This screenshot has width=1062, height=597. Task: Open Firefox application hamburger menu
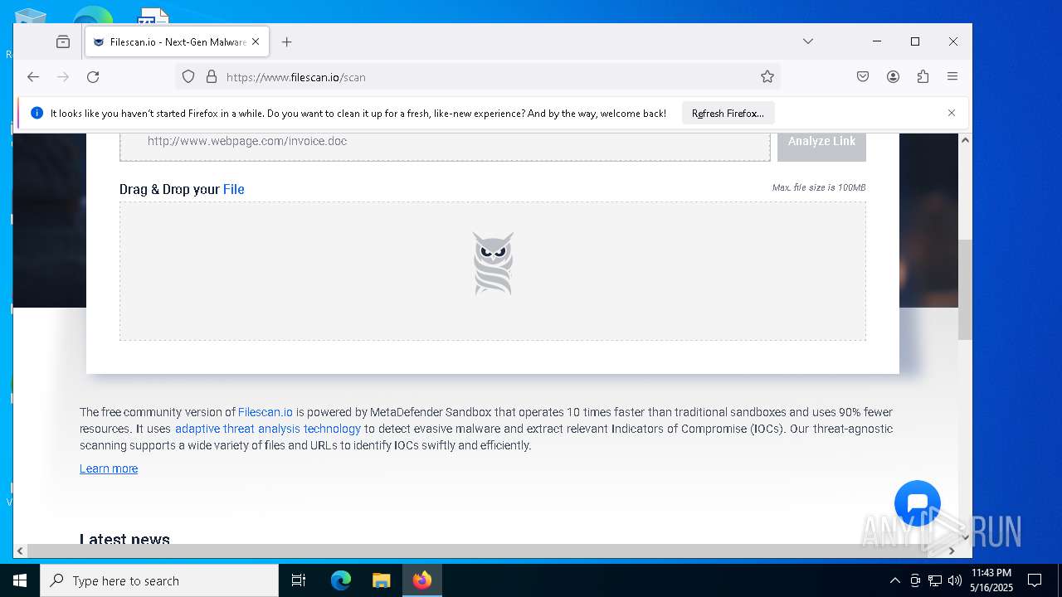[x=952, y=76]
